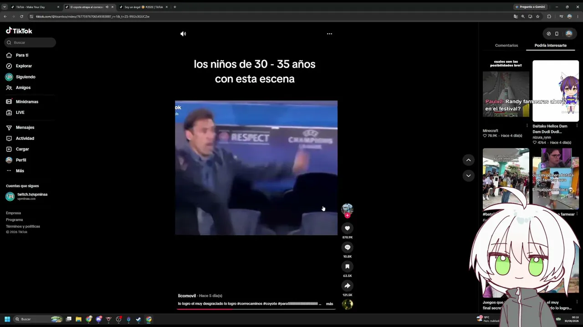
Task: Switch to 'Soy un ángel' browser tab
Action: coord(143,7)
